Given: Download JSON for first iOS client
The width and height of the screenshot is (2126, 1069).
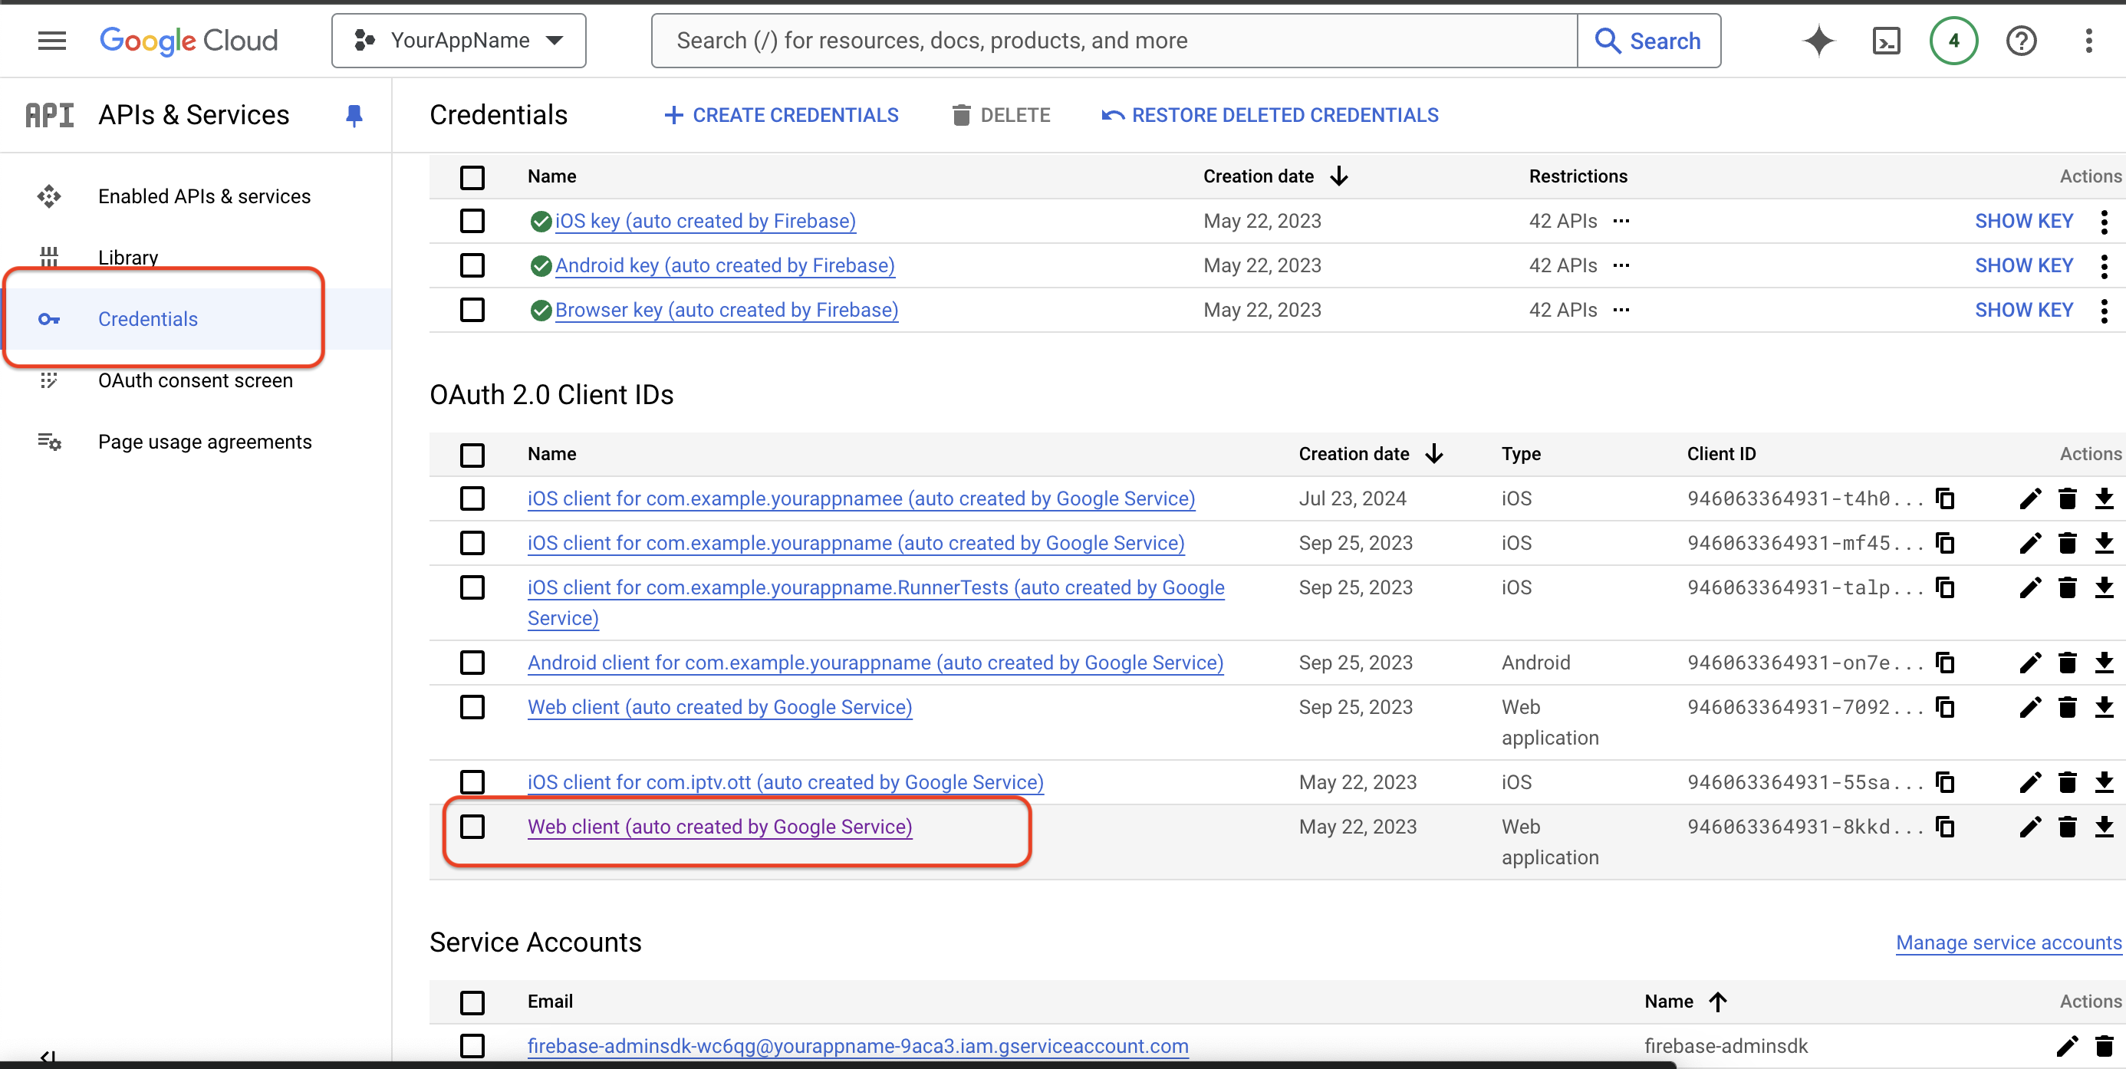Looking at the screenshot, I should (2104, 498).
